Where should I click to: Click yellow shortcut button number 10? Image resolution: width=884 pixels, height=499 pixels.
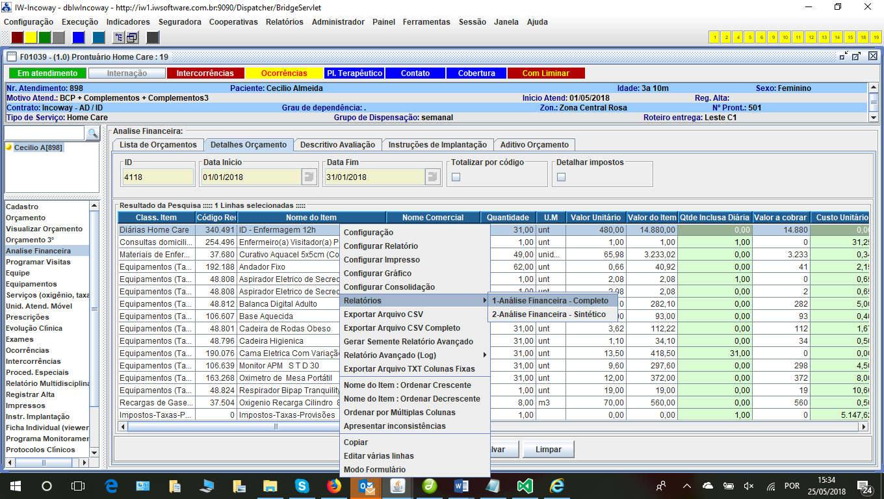point(785,37)
